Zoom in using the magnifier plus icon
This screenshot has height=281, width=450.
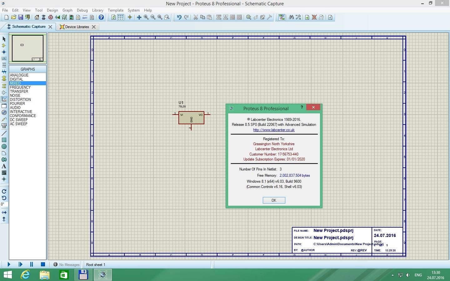146,17
